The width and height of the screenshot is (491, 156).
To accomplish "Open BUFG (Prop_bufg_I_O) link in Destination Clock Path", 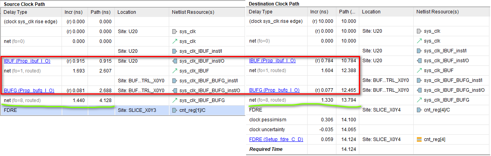I will 274,90.
